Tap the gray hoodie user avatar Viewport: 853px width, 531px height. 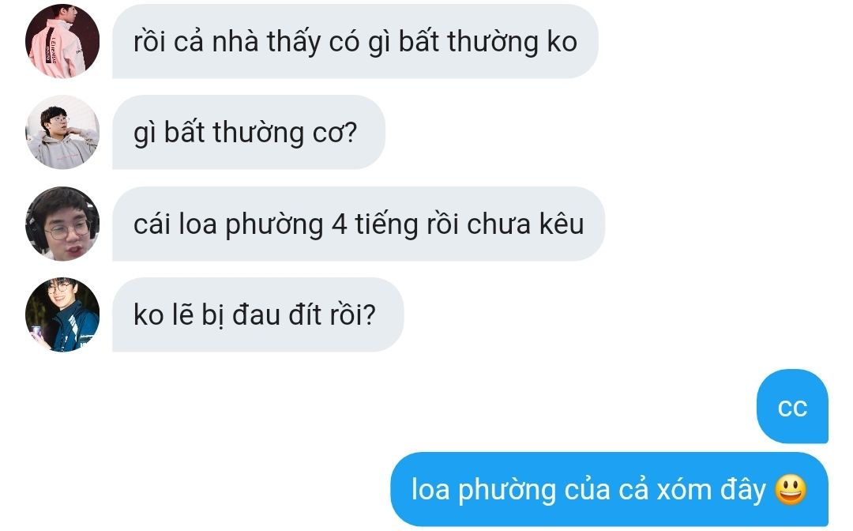[x=62, y=132]
